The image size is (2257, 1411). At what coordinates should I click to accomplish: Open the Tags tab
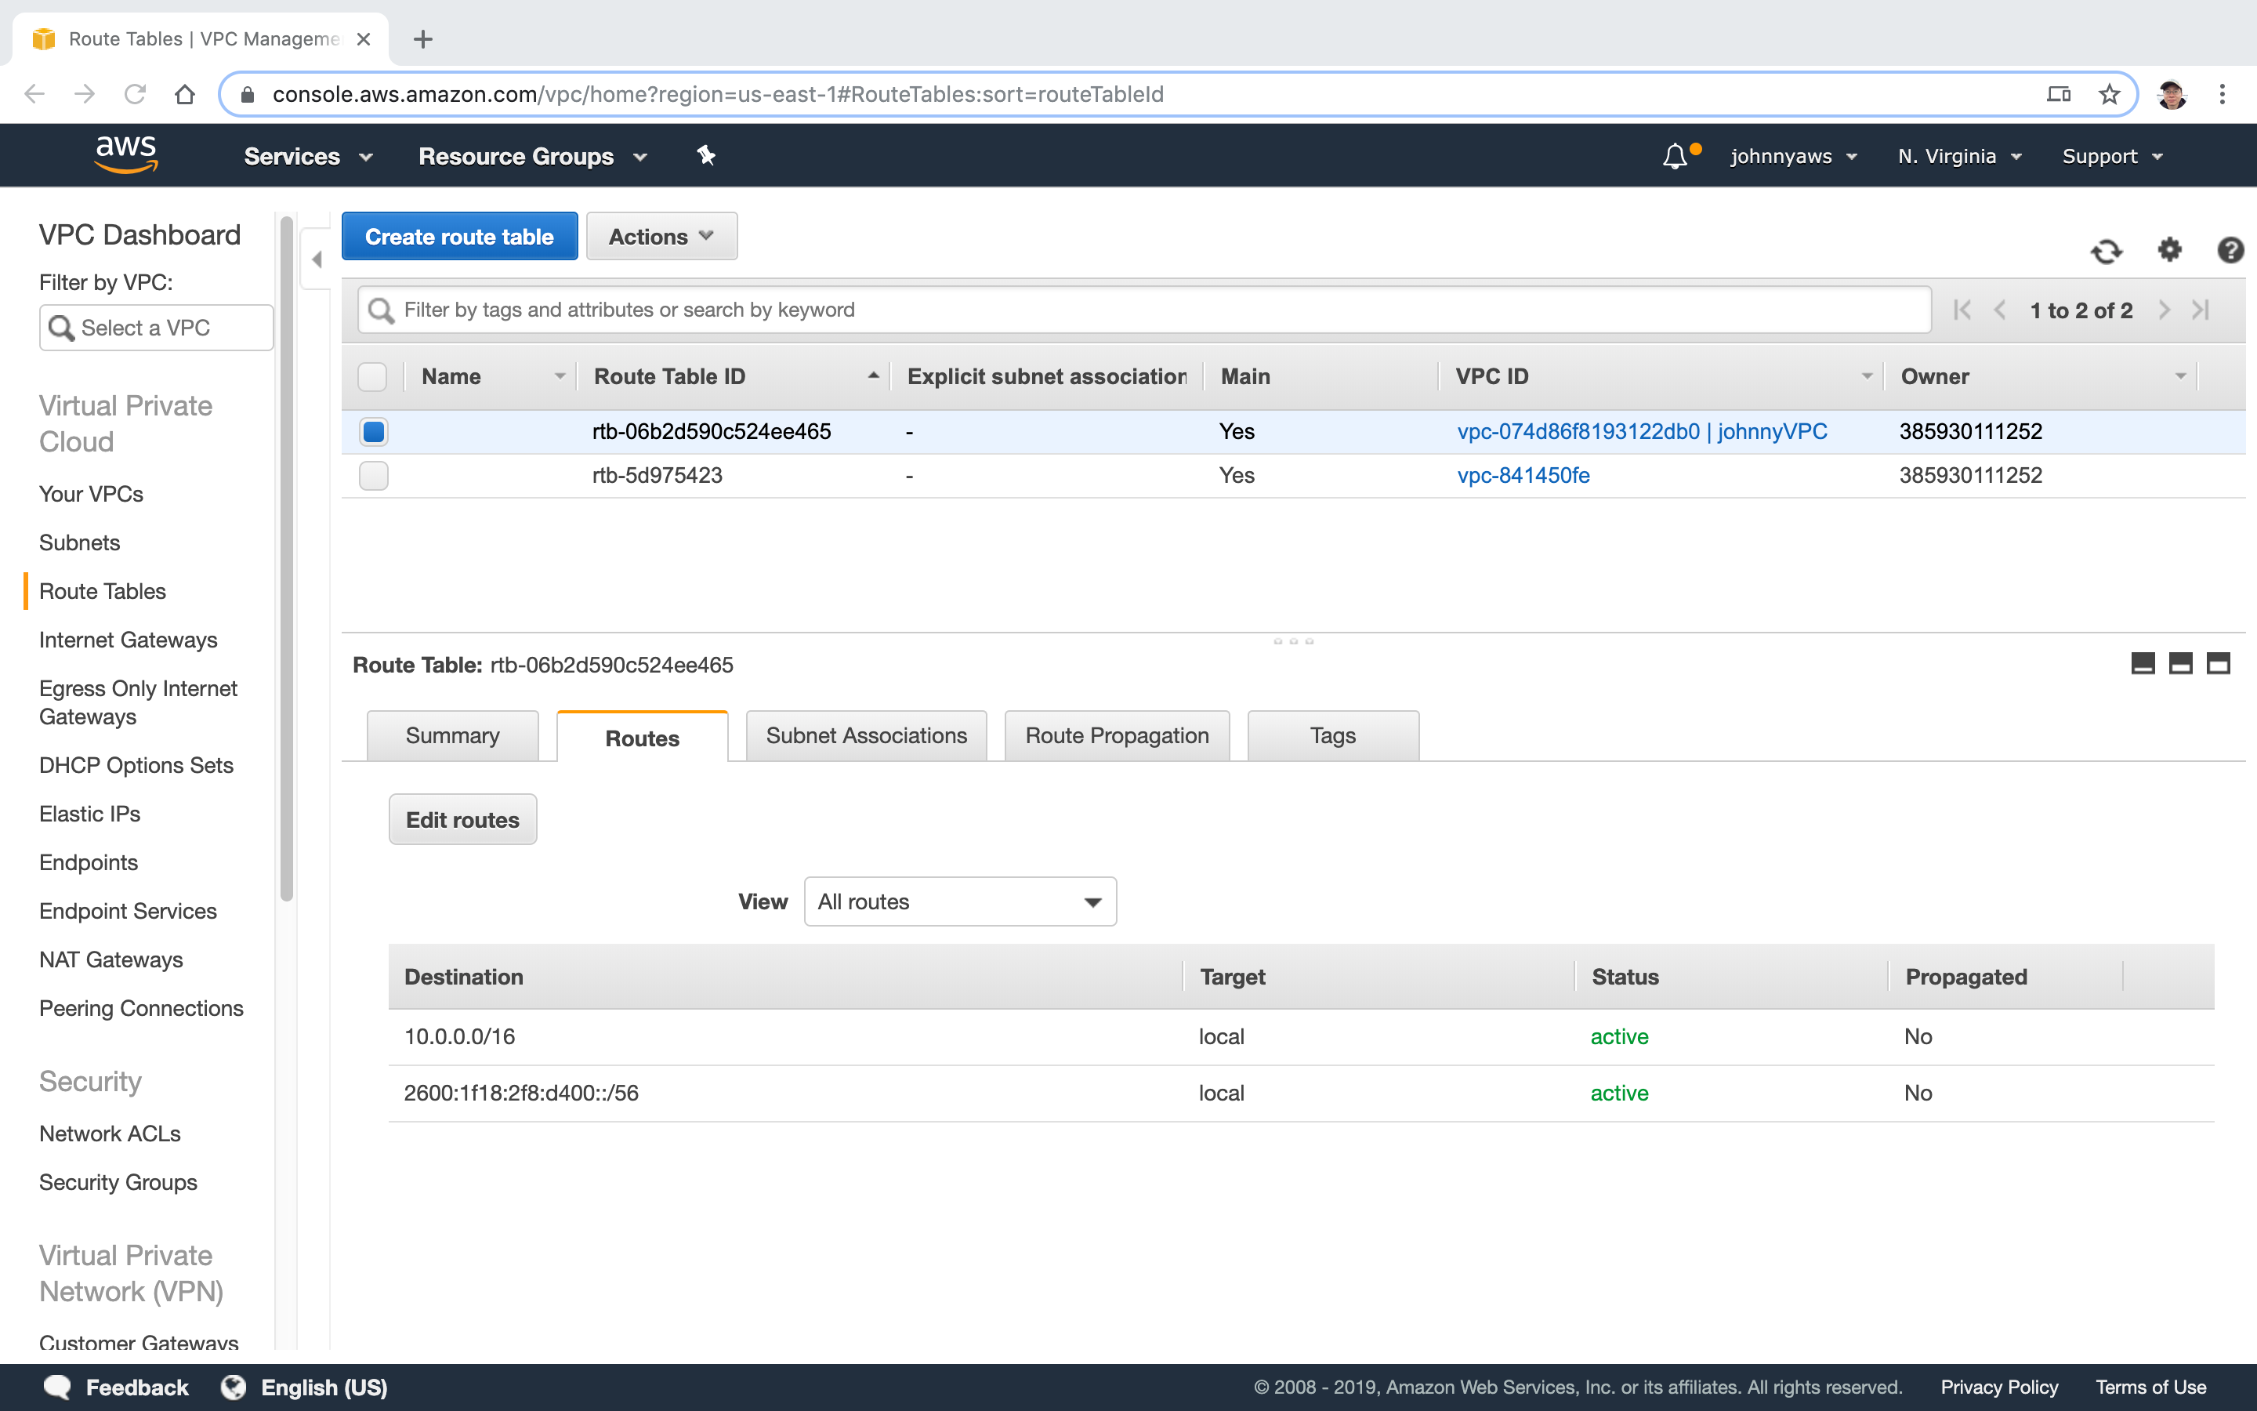(x=1333, y=735)
